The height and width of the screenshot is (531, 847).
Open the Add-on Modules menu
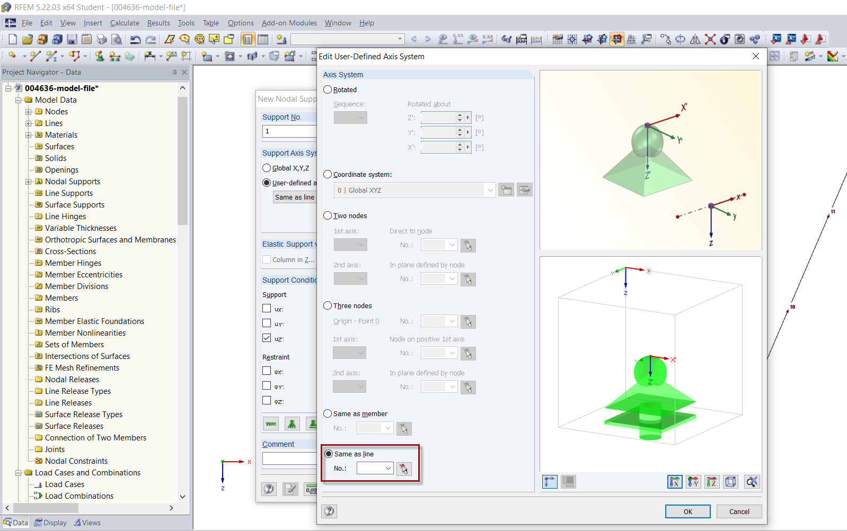(x=289, y=23)
